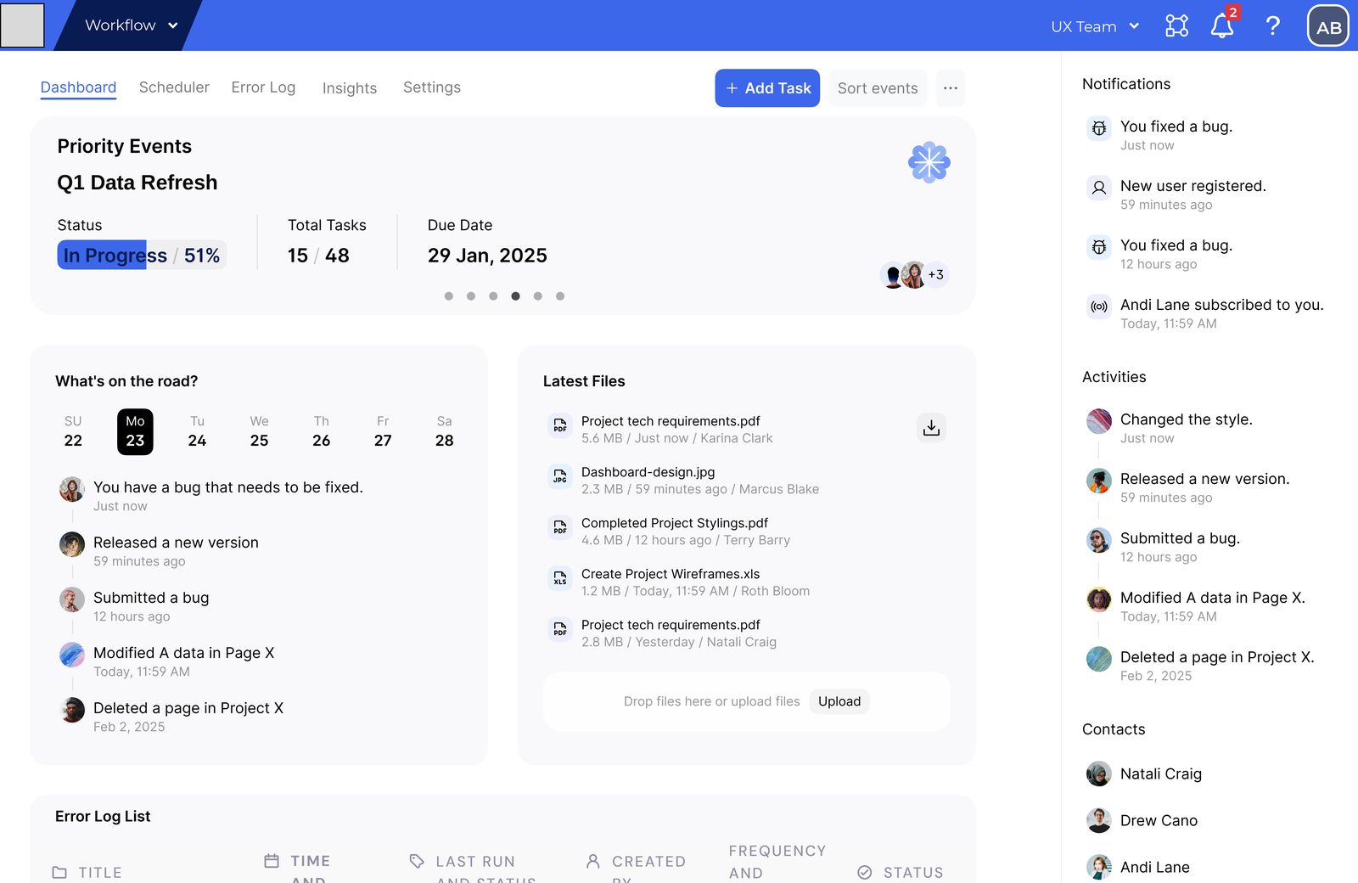
Task: Click the app logo square in the header
Action: [22, 25]
